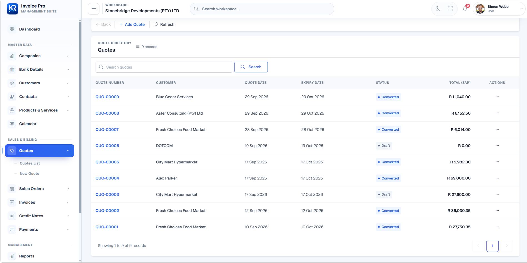Click Converted status for Blue Cedar Services
Image resolution: width=527 pixels, height=263 pixels.
point(388,97)
